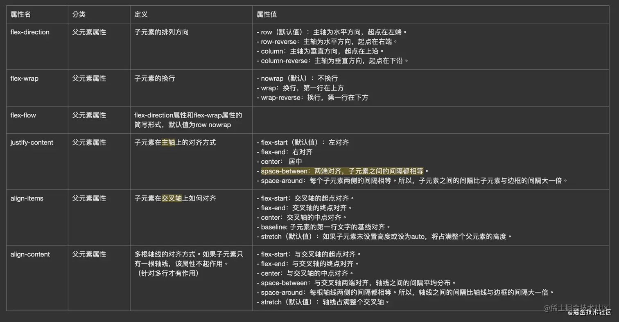
Task: Click 'space-between：与交叉轴两端对齐' line
Action: tap(357, 283)
